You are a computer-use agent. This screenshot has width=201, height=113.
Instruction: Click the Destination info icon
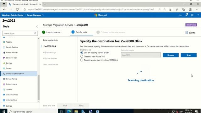pyautogui.click(x=90, y=50)
